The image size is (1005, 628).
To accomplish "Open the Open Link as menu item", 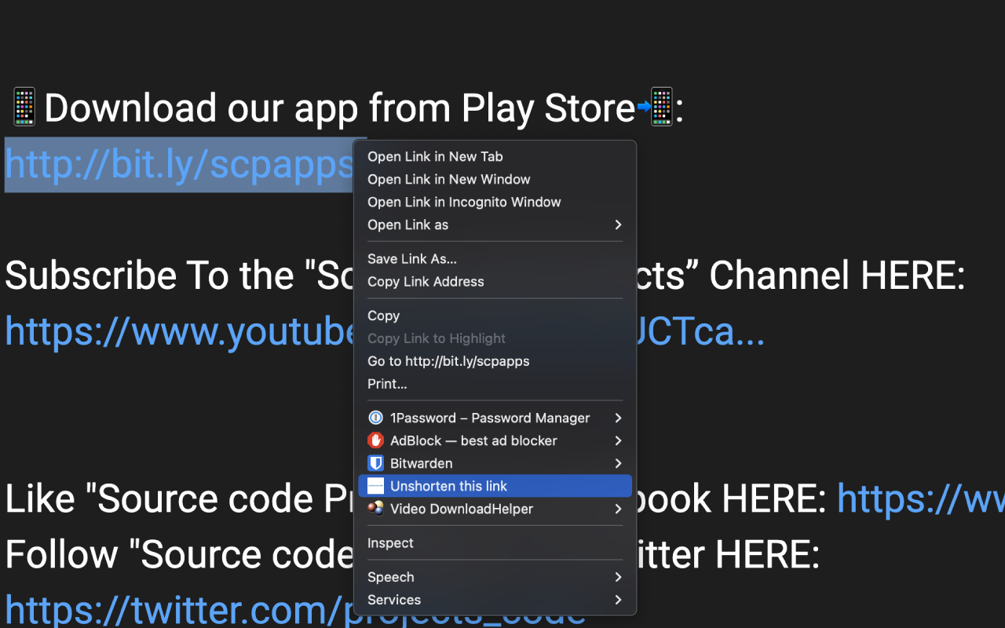I will pos(495,225).
